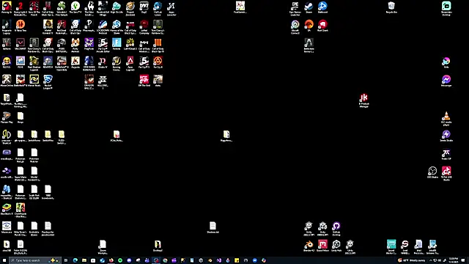
Task: Launch VLC media player shortcut
Action: tap(446, 118)
